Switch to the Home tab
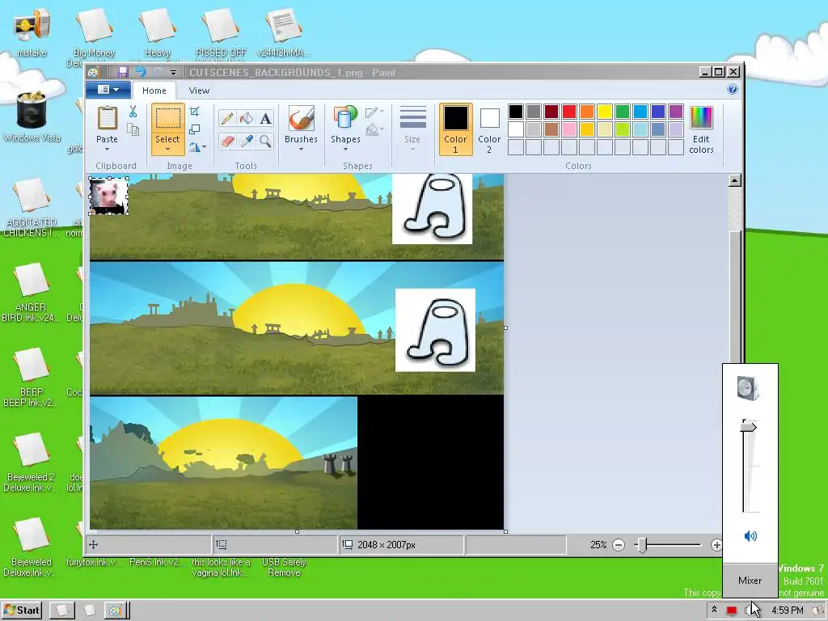The width and height of the screenshot is (828, 621). coord(154,91)
